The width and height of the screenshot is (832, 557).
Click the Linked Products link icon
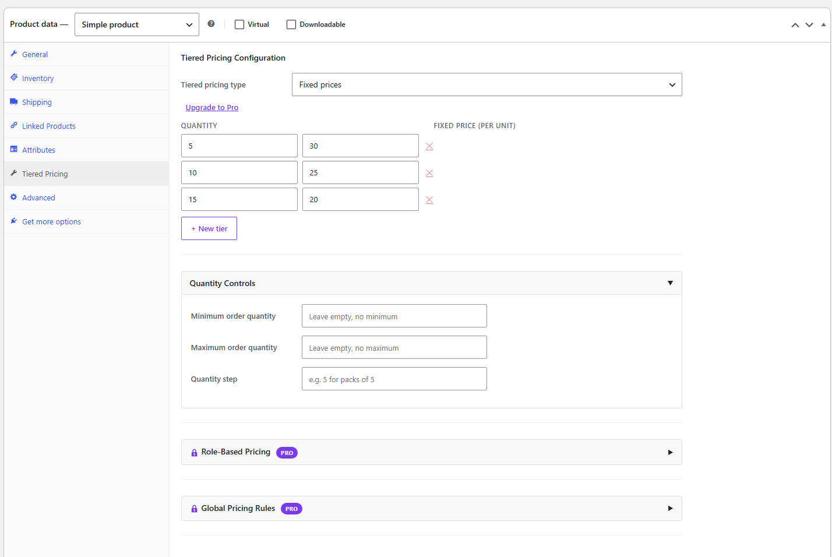[14, 125]
